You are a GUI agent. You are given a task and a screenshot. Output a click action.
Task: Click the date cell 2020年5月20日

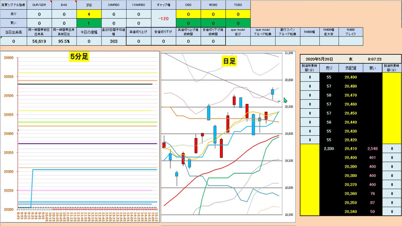click(319, 59)
